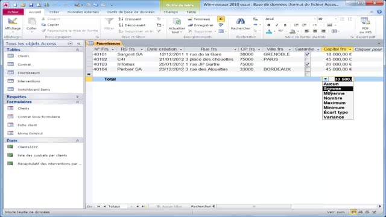This screenshot has height=217, width=386.
Task: Choose Somme in totals list
Action: (x=338, y=89)
